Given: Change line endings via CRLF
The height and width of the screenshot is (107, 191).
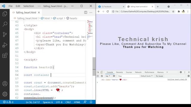Looking at the screenshot, I should [68, 102].
